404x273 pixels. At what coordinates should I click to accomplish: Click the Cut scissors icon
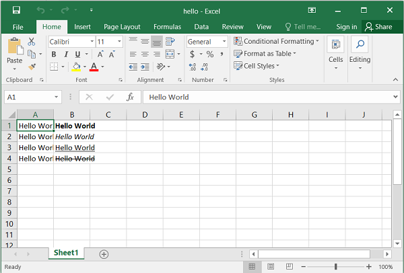(x=31, y=42)
